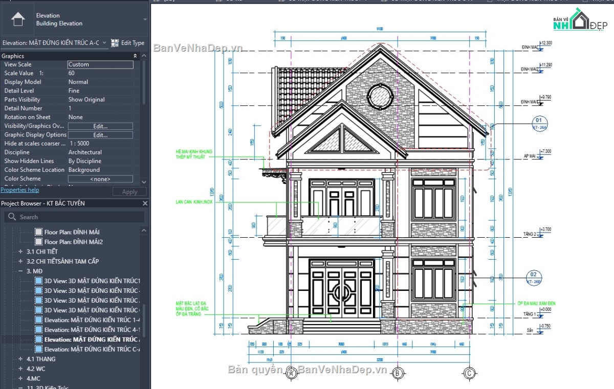
Task: Select grid bubble A in drawing
Action: [291, 373]
